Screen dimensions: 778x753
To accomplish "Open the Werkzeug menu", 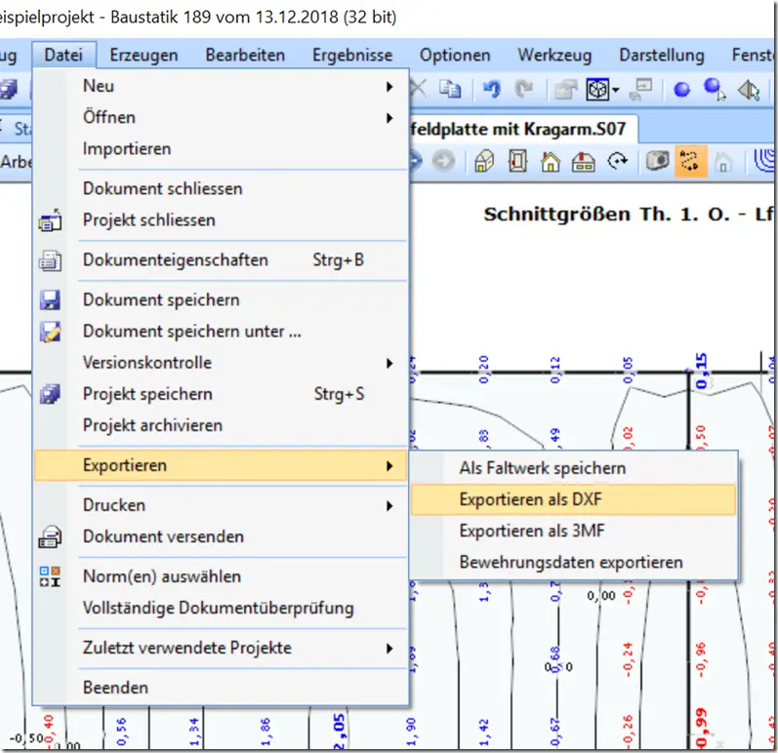I will [554, 55].
